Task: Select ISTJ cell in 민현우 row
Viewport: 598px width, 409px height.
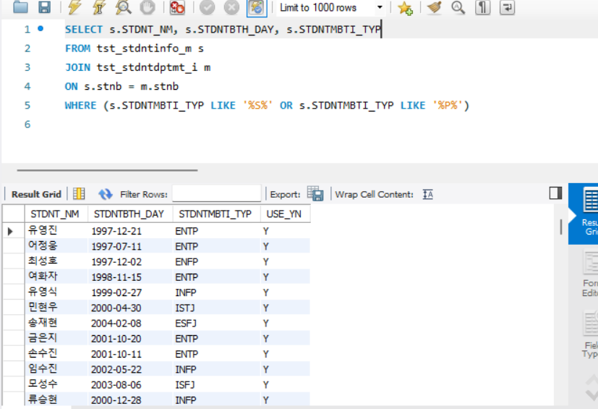Action: pos(217,308)
